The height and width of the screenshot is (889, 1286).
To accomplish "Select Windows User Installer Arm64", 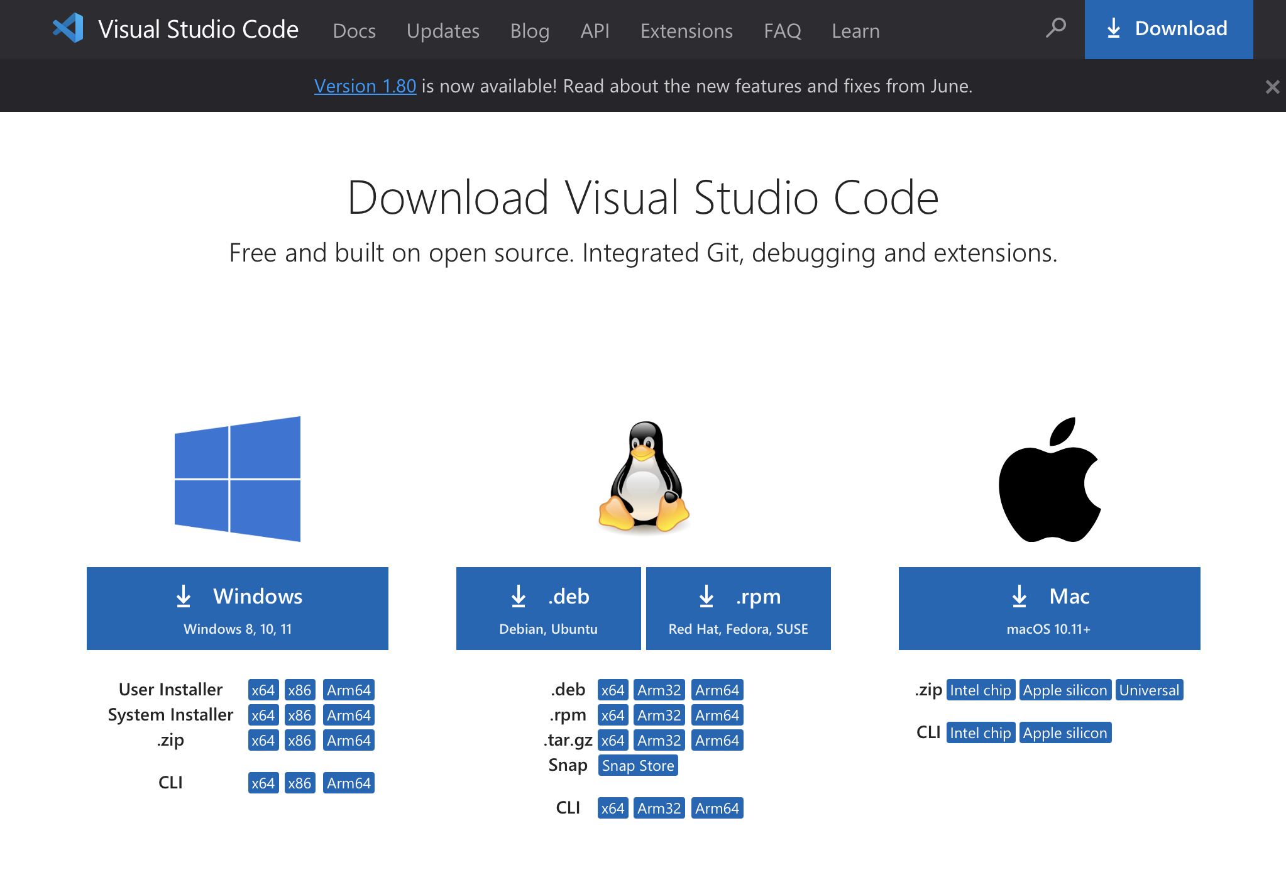I will tap(349, 690).
